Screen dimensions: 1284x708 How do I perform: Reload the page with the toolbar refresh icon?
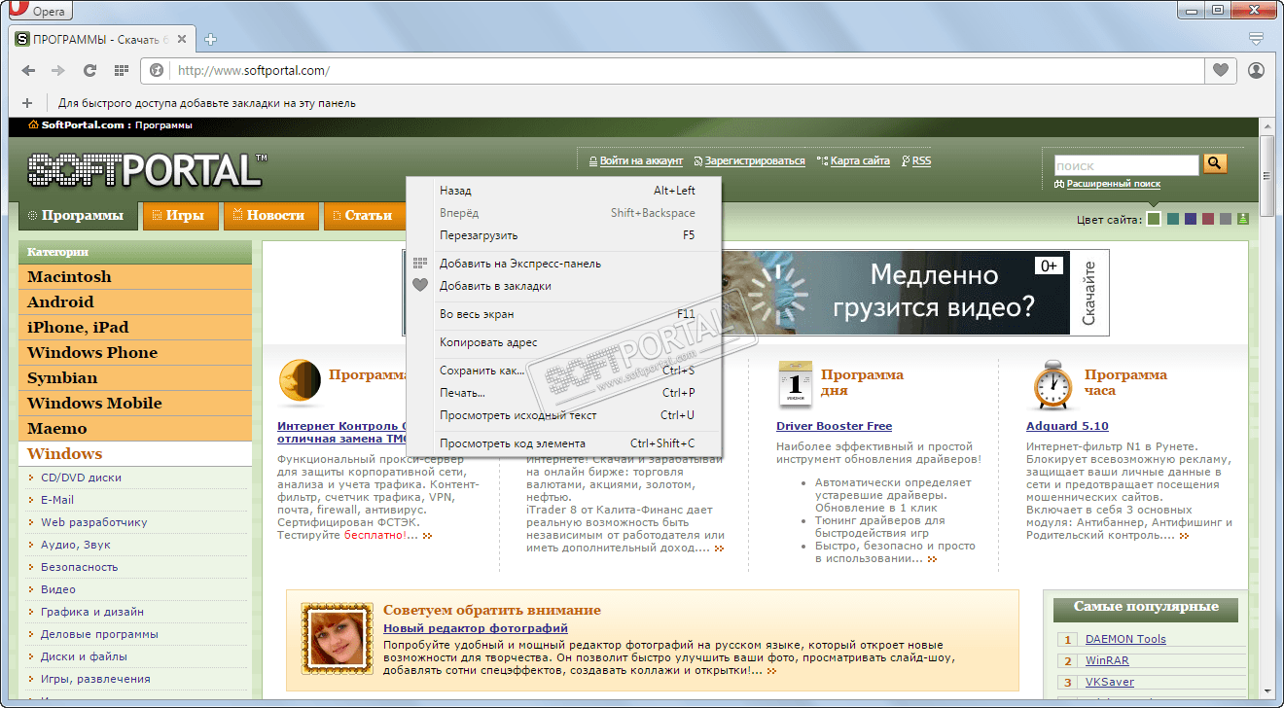coord(89,70)
